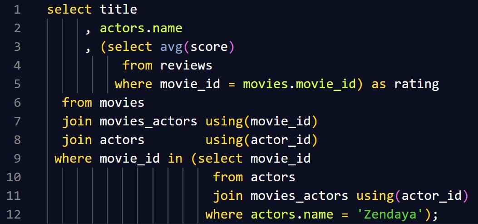The width and height of the screenshot is (478, 224).
Task: Click the 'select' keyword on line 3
Action: coord(129,47)
